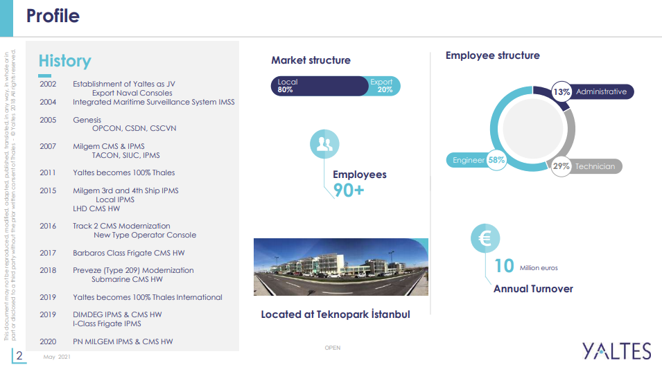Select the Administrative label pill
662x365 pixels.
(x=601, y=92)
